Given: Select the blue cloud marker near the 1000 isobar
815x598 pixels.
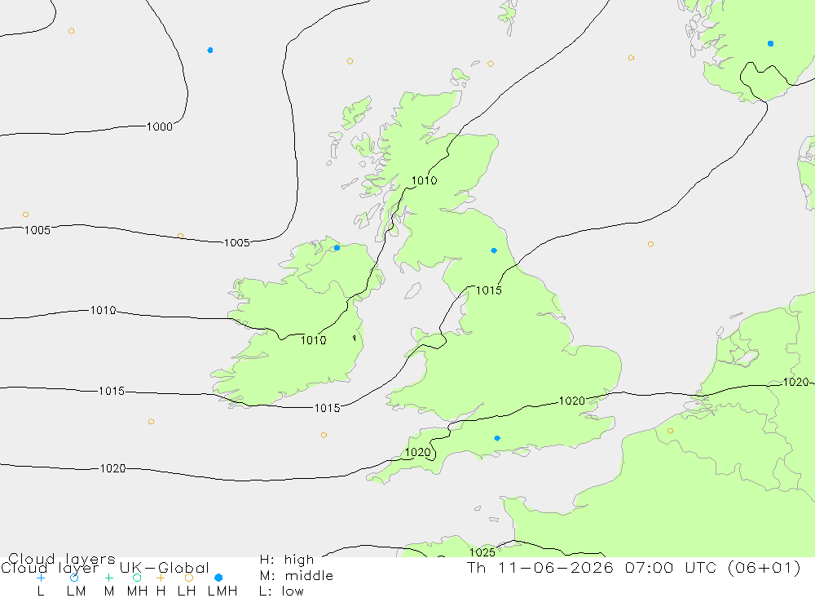Looking at the screenshot, I should click(210, 50).
